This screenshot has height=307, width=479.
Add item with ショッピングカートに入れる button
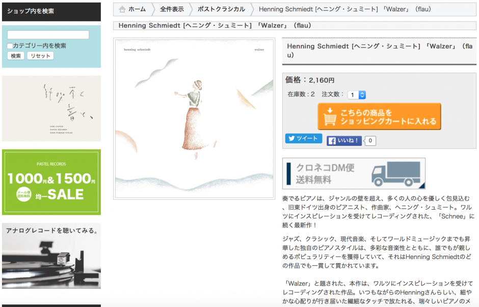pos(379,116)
